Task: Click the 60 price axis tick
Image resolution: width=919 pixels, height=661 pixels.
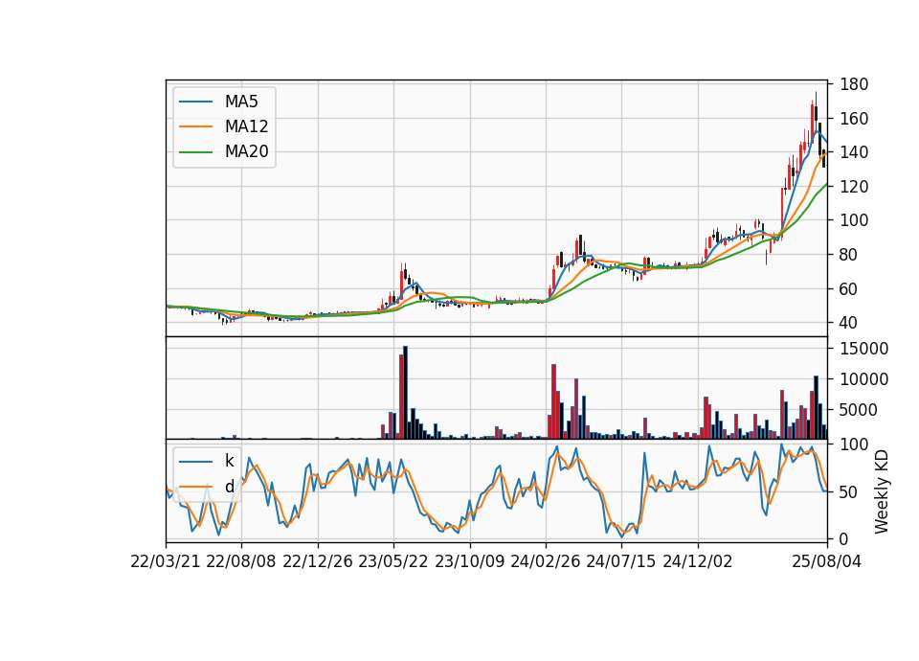Action: 849,288
